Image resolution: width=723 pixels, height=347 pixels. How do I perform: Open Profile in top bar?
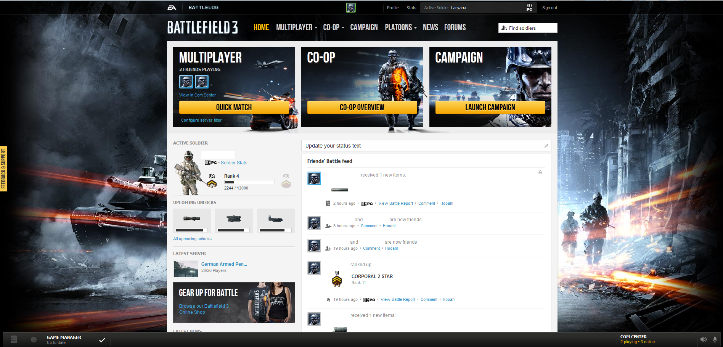393,8
